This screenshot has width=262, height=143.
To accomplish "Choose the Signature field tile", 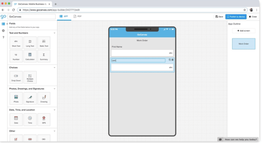I will [x=30, y=99].
